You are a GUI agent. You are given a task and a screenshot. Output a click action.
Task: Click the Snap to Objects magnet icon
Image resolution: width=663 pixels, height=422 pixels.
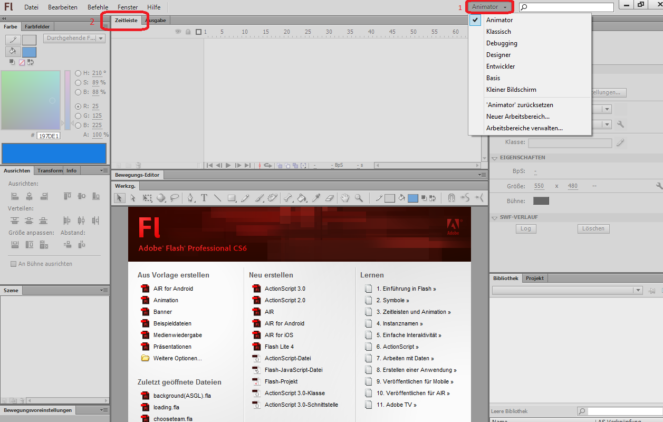pos(451,198)
